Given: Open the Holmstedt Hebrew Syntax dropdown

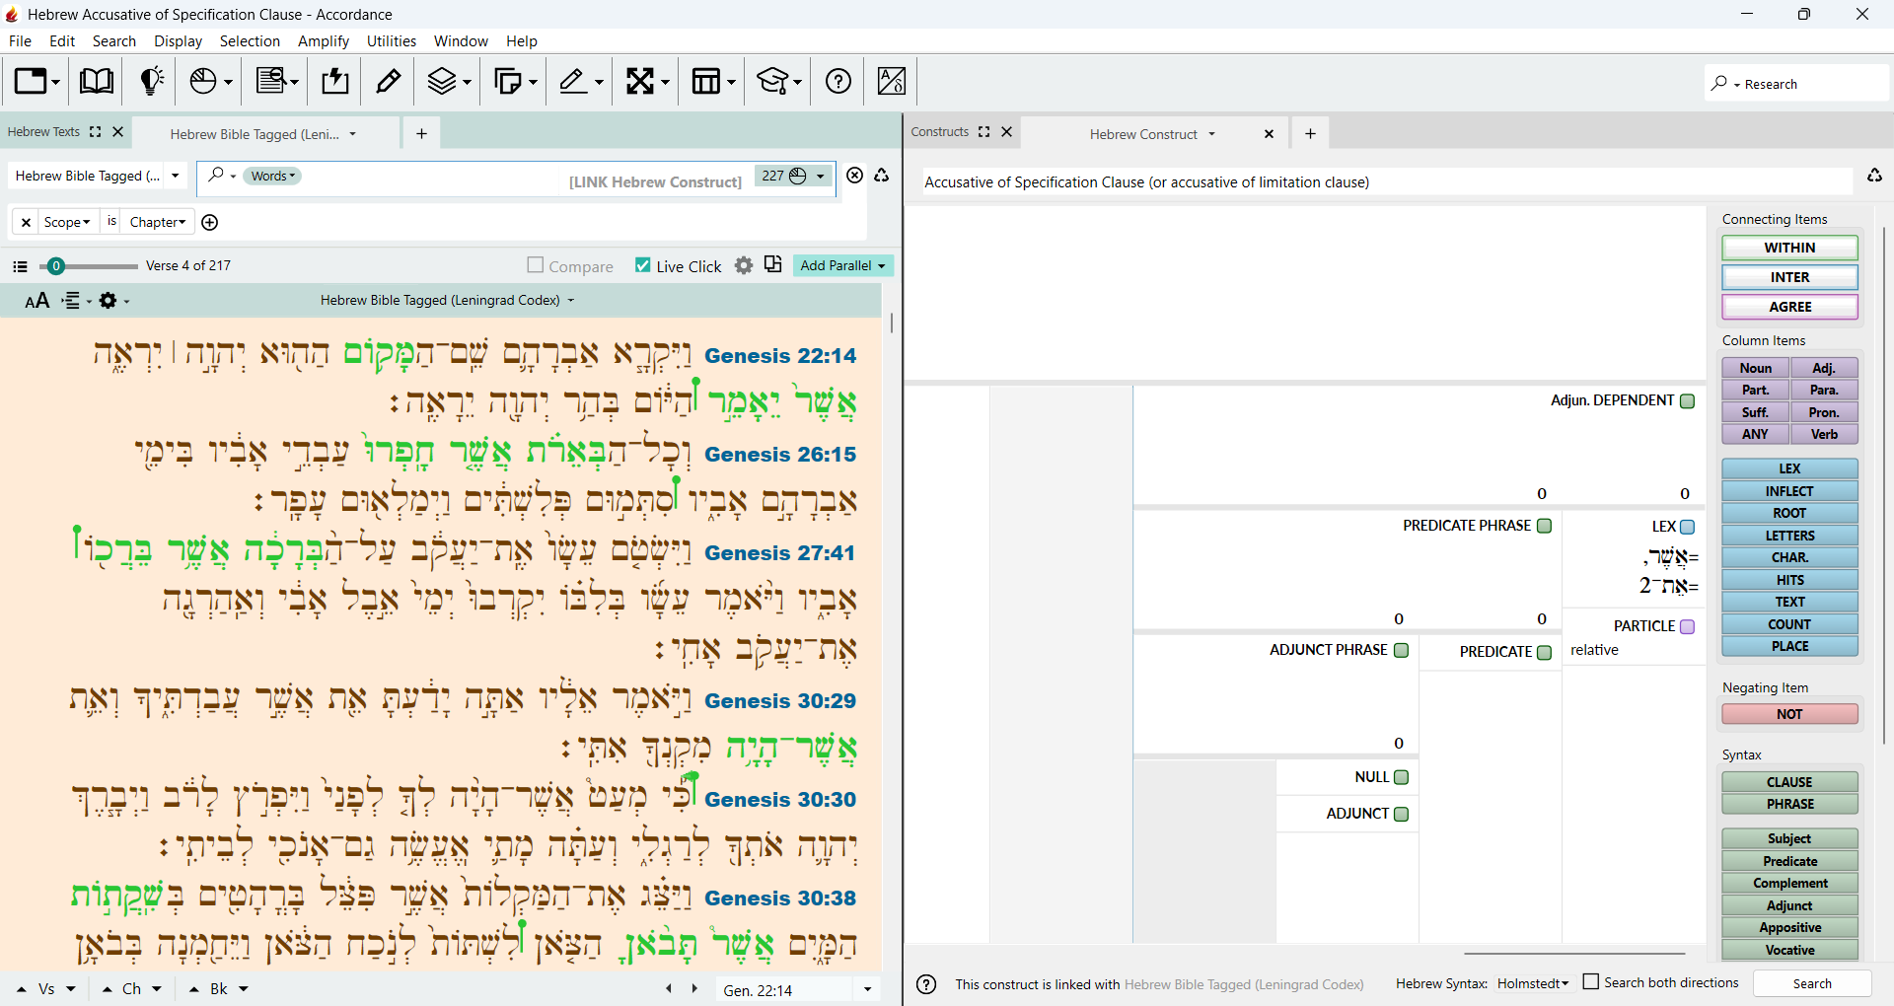Looking at the screenshot, I should pyautogui.click(x=1533, y=983).
